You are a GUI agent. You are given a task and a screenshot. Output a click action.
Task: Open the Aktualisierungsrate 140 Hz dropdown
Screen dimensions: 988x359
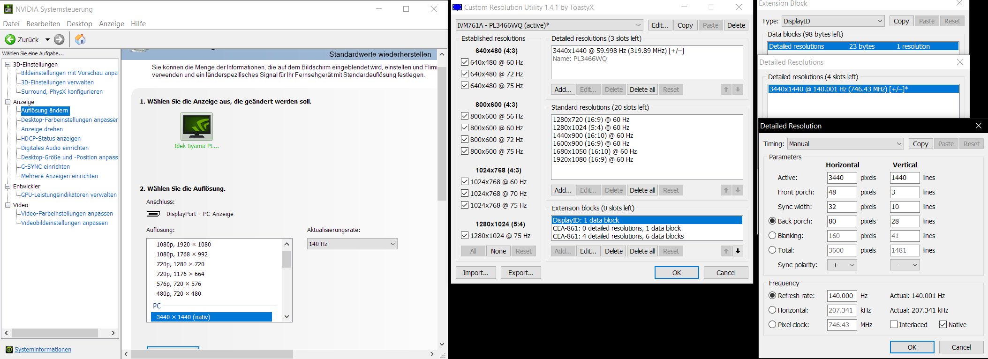352,244
